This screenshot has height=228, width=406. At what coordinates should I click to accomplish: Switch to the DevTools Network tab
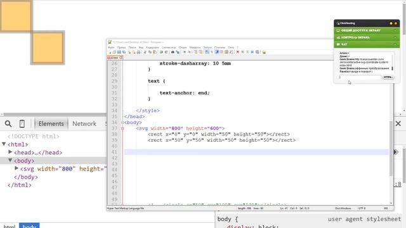click(84, 124)
